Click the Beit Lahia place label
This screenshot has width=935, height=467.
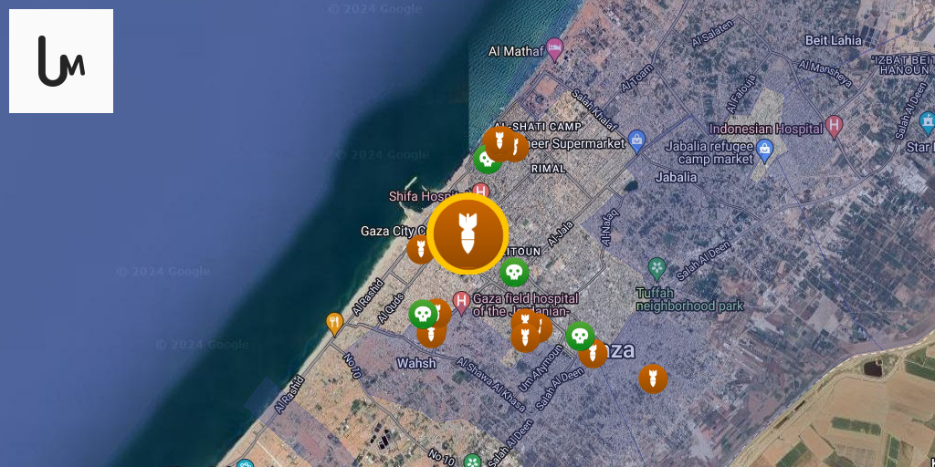(x=833, y=40)
